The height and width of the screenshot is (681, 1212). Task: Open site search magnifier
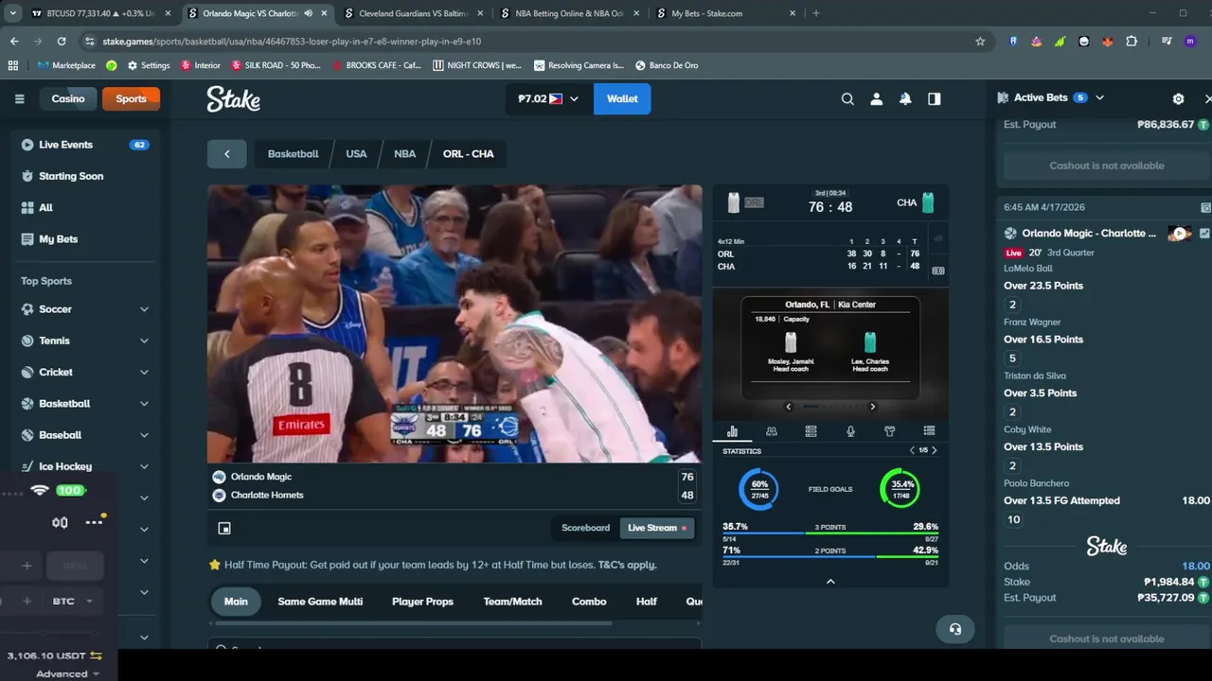847,98
